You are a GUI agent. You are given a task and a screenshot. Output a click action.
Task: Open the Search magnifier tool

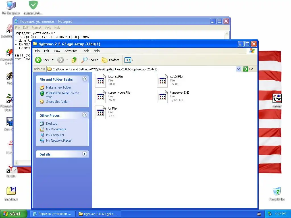tap(90, 60)
